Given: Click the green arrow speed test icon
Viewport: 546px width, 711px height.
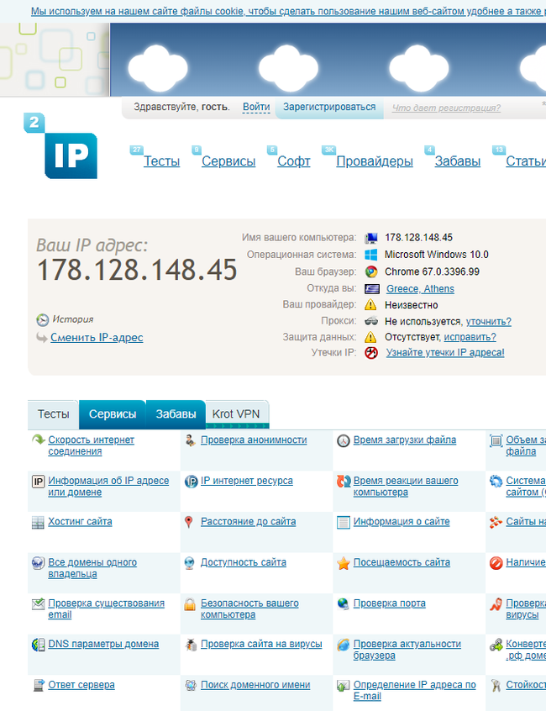Looking at the screenshot, I should pyautogui.click(x=38, y=440).
